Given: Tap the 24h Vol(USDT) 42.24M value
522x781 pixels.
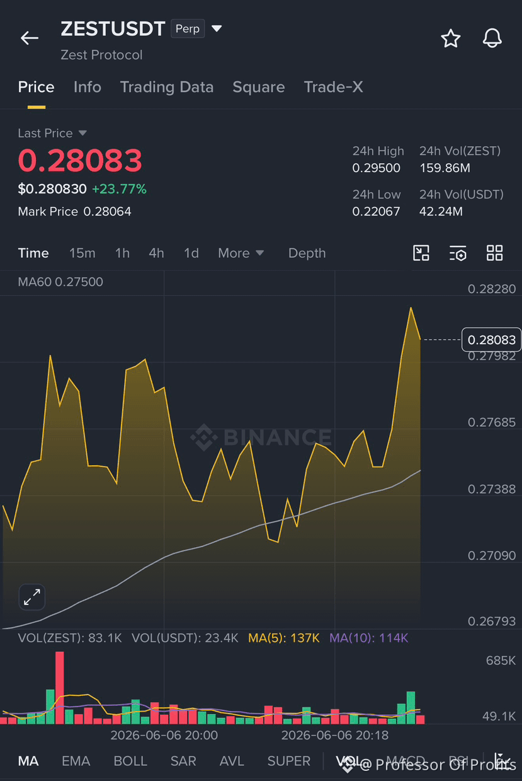Looking at the screenshot, I should 441,212.
